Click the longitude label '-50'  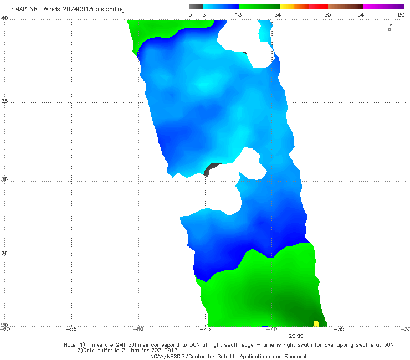coord(138,329)
